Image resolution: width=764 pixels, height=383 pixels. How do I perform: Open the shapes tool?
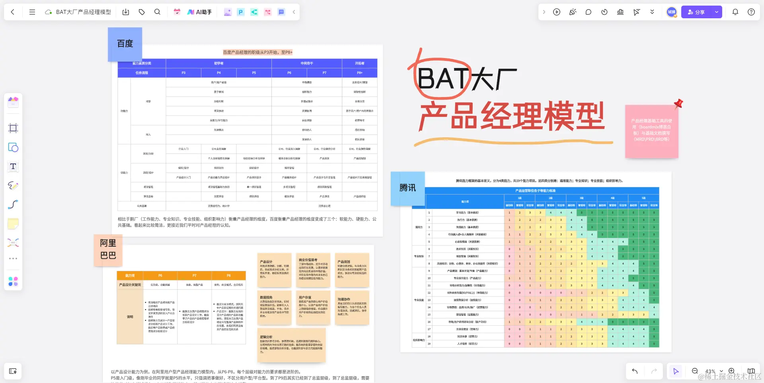[13, 148]
